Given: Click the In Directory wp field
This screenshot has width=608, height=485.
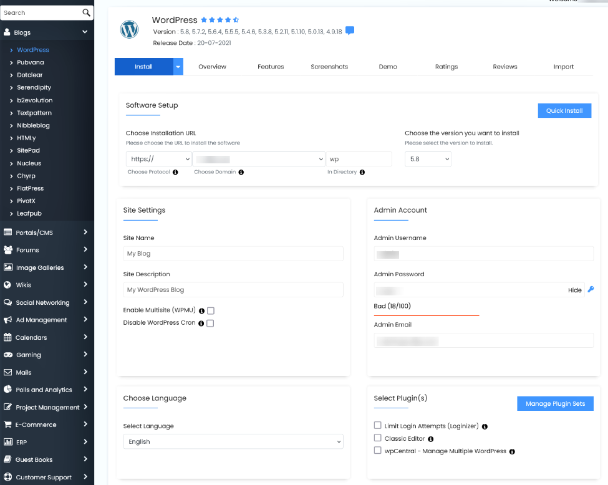Looking at the screenshot, I should point(359,159).
